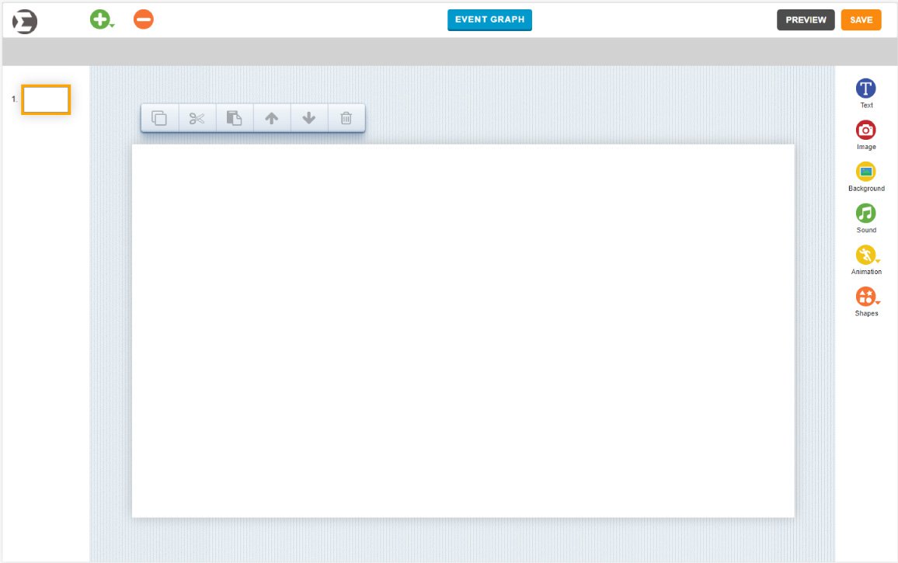Delete the selection with the trash icon
This screenshot has width=898, height=563.
coord(346,118)
